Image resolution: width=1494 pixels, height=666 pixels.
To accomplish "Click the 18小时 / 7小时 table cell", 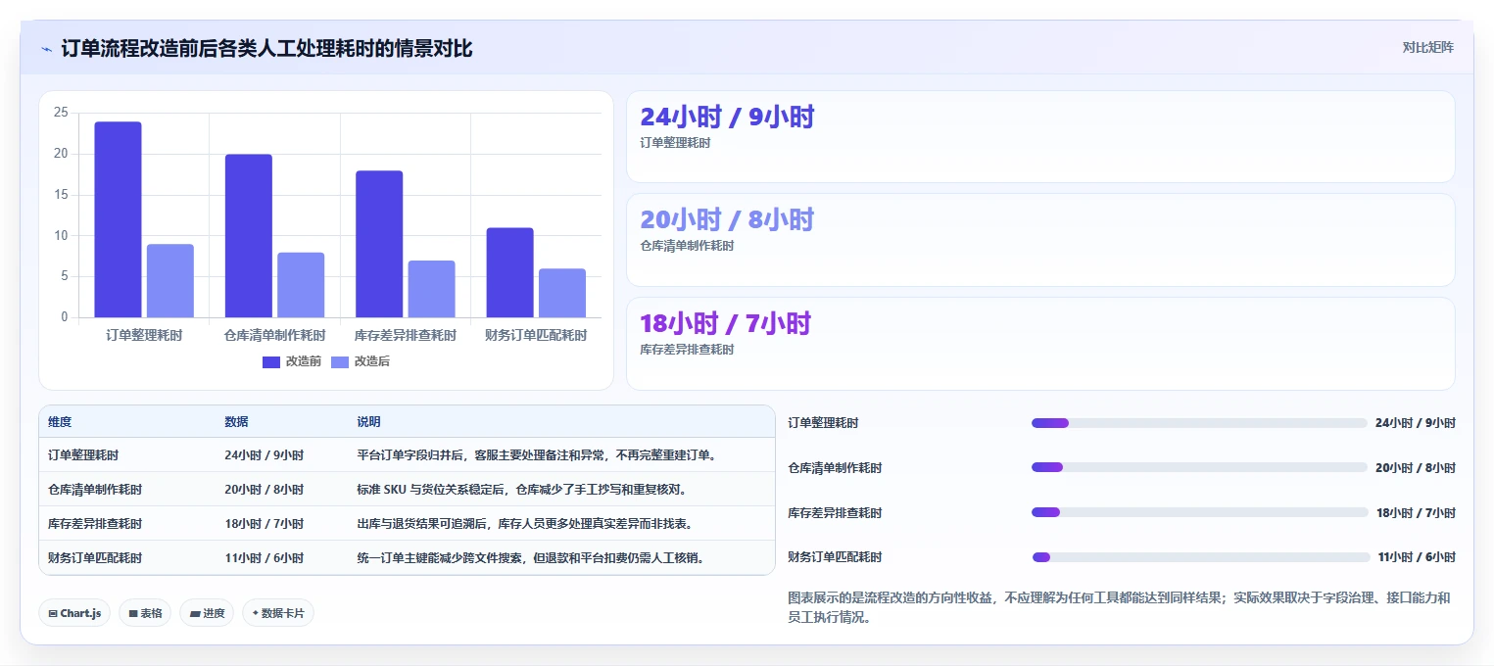I will (x=265, y=524).
